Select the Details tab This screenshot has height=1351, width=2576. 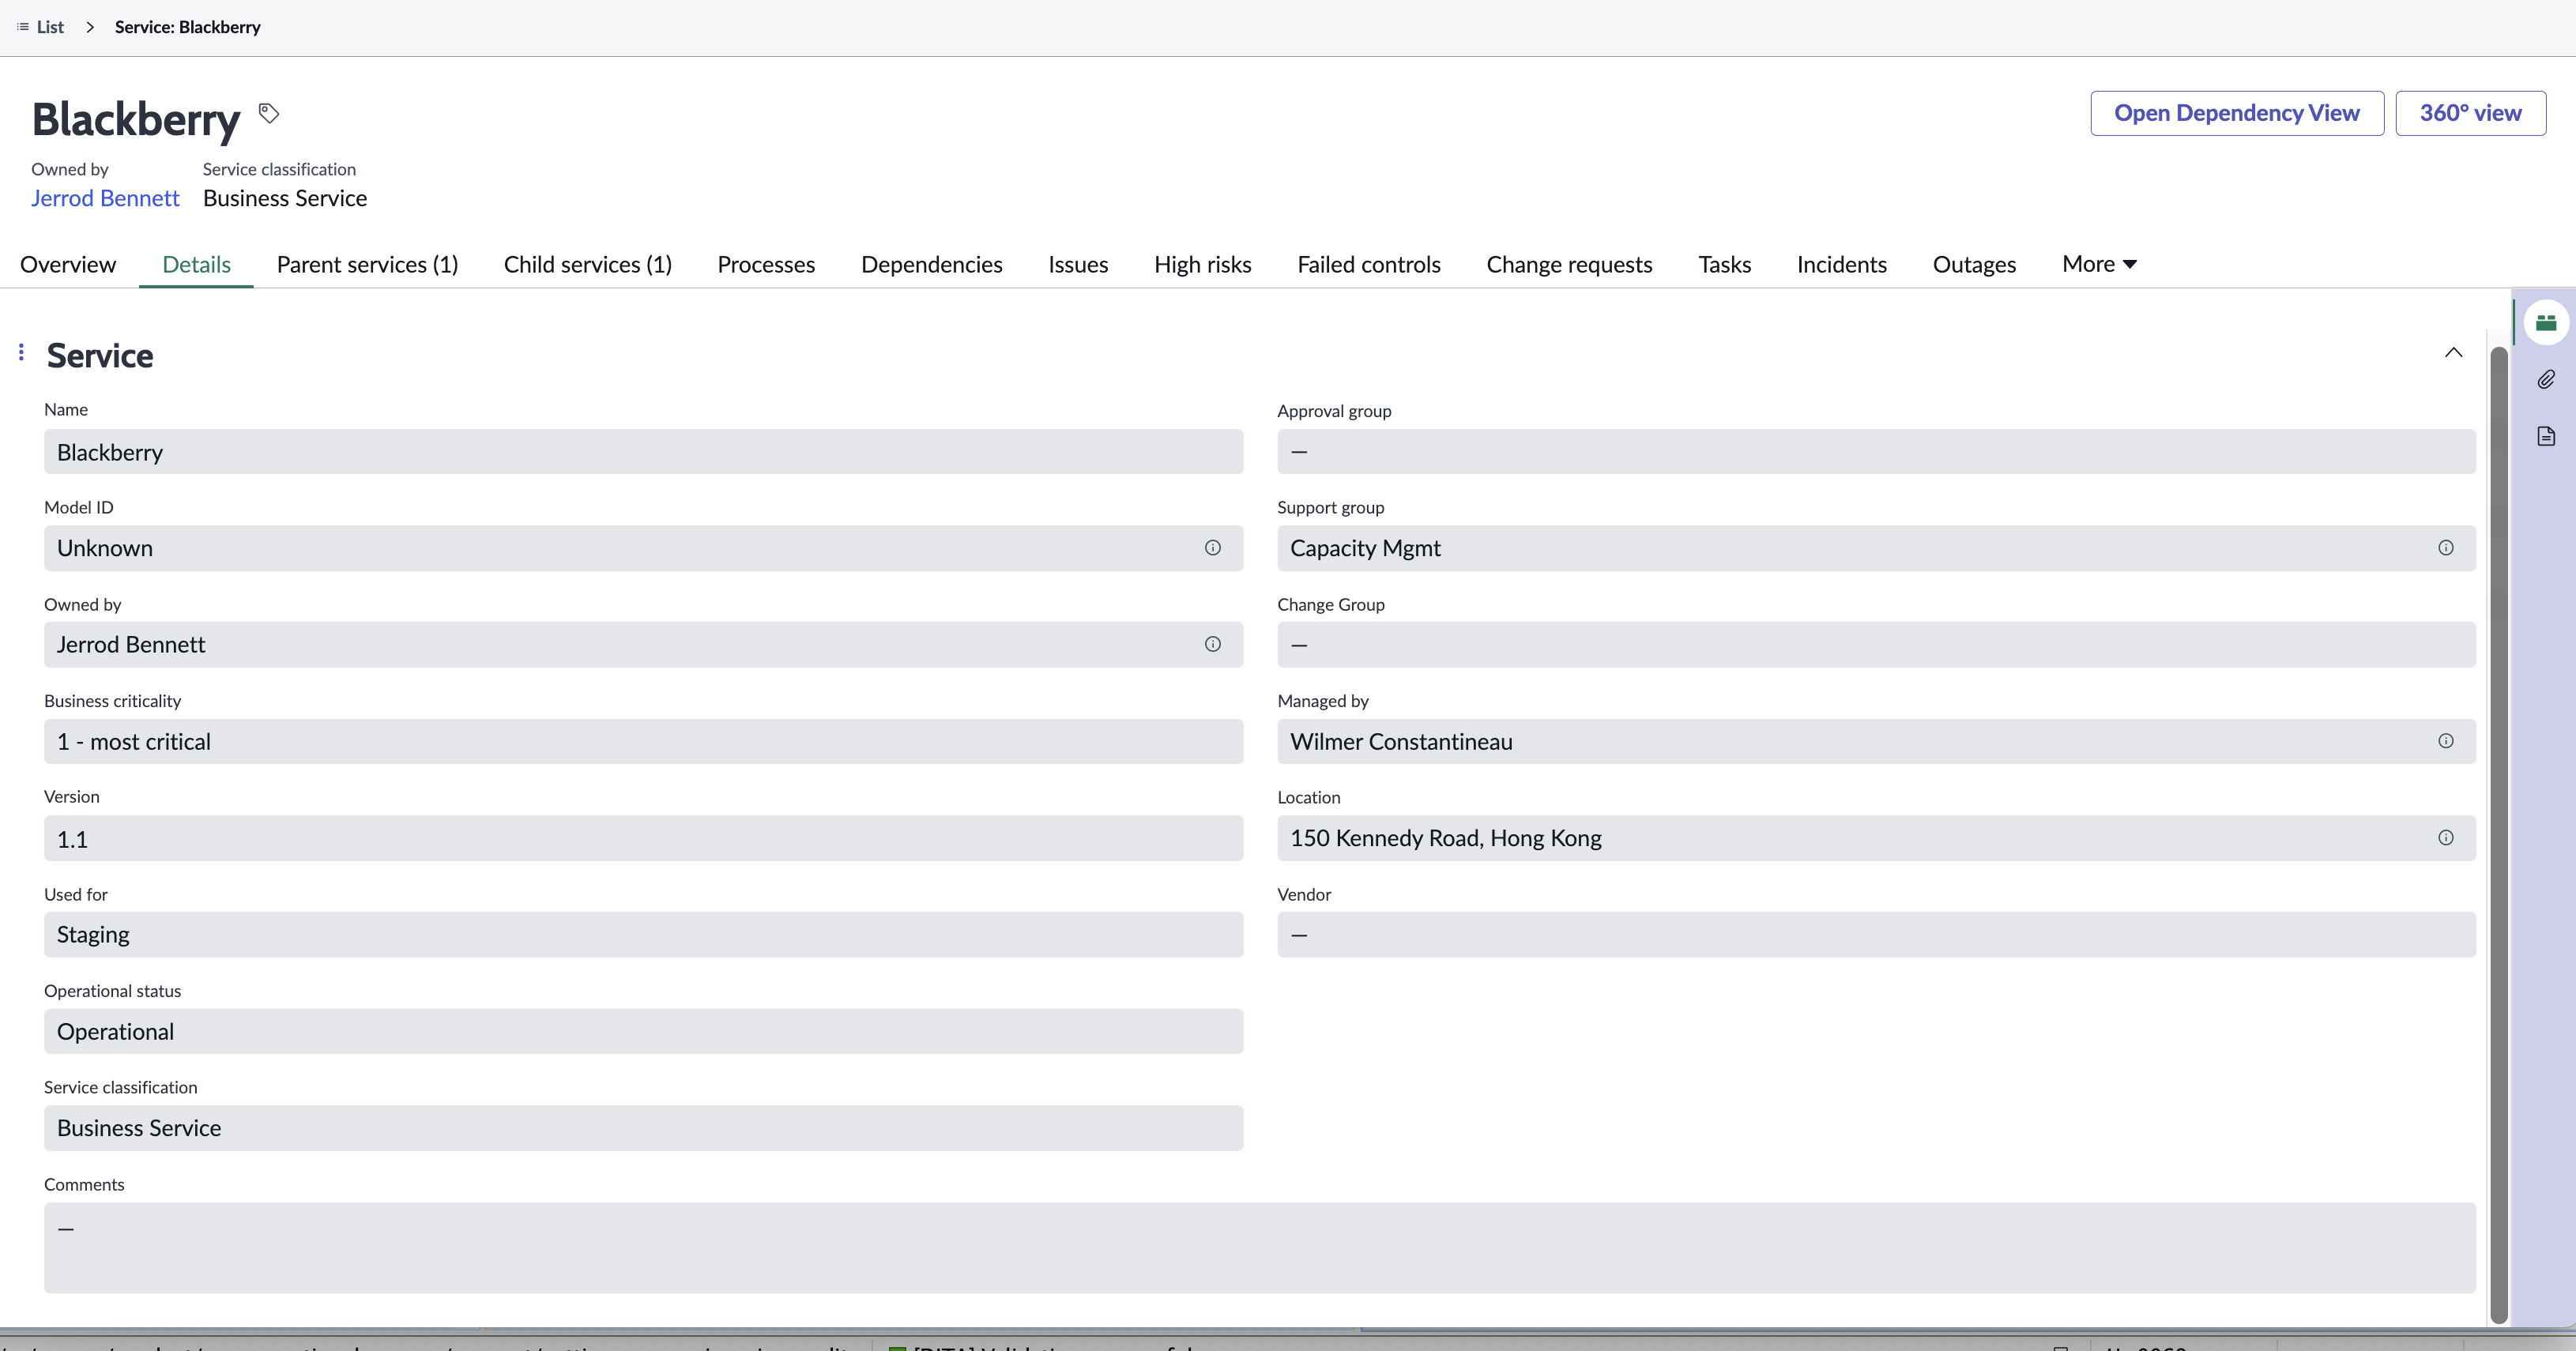tap(196, 264)
